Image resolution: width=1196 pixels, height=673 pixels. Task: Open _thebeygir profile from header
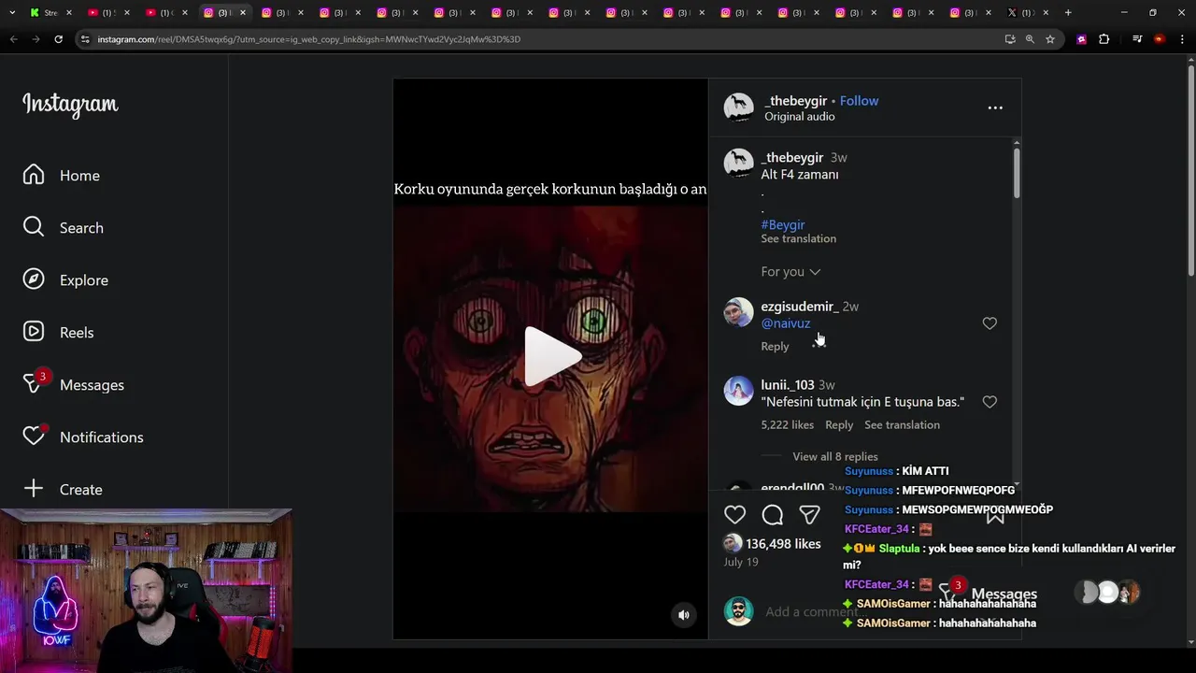point(796,101)
